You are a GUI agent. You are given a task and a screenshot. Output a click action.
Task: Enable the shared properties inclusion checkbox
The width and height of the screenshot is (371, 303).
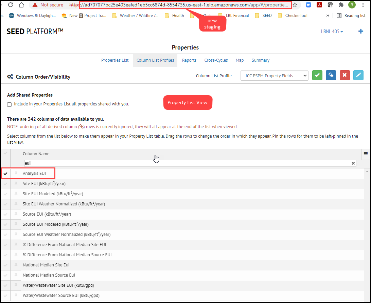pyautogui.click(x=9, y=104)
